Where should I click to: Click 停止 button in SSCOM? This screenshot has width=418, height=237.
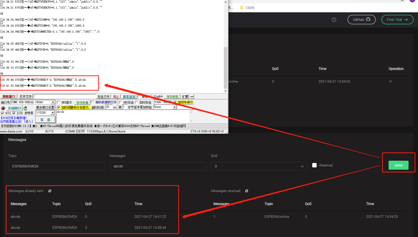coord(116,96)
